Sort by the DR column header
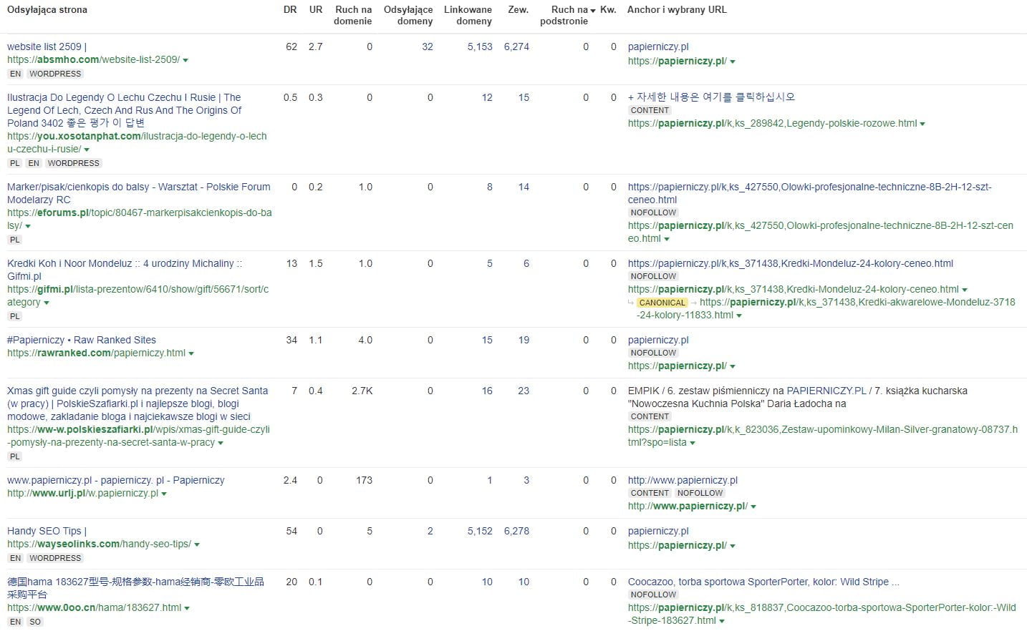This screenshot has height=631, width=1027. point(290,10)
